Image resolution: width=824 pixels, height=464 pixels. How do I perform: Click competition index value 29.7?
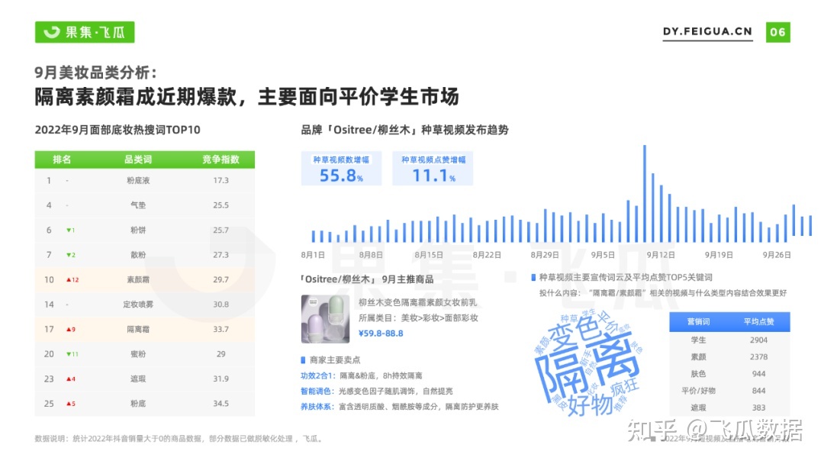(x=220, y=279)
